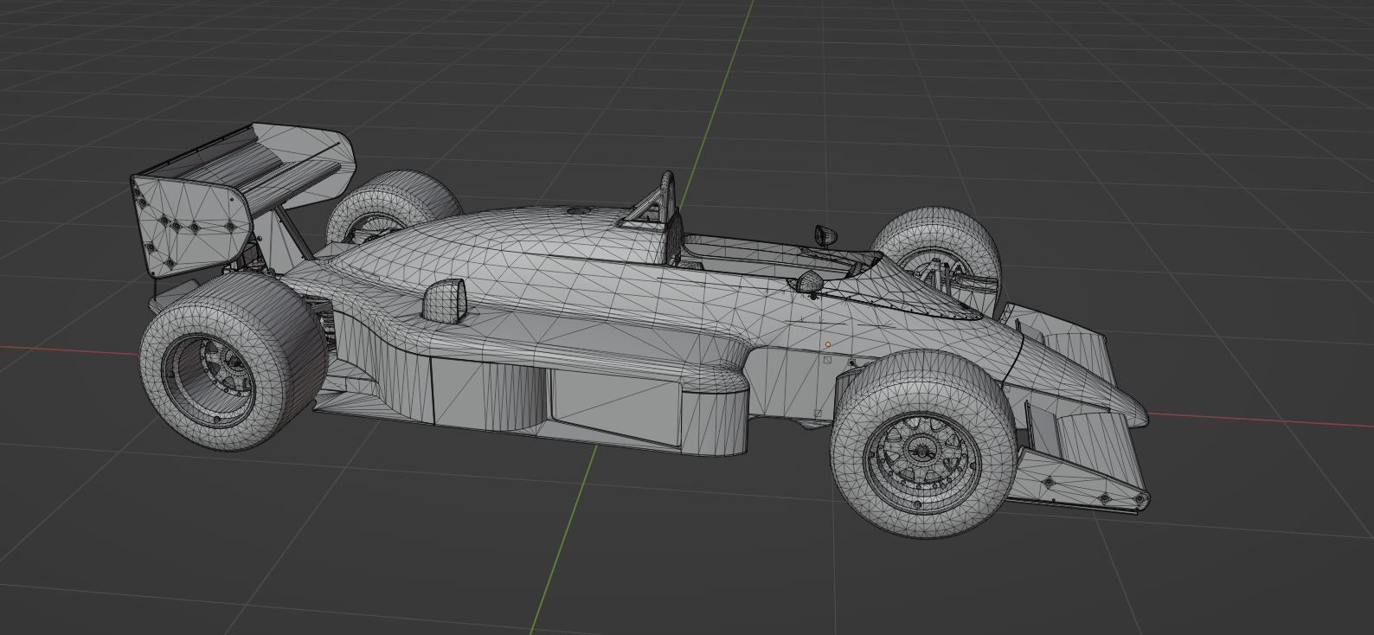Click the orange object origin dot
Image resolution: width=1374 pixels, height=635 pixels.
click(828, 343)
